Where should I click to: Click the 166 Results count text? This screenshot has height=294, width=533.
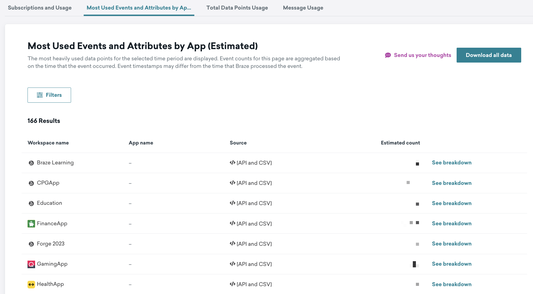pos(44,121)
